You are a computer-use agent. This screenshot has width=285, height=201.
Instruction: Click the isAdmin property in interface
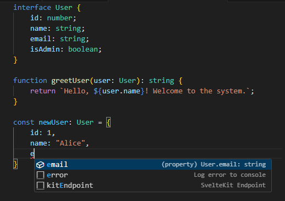click(45, 49)
